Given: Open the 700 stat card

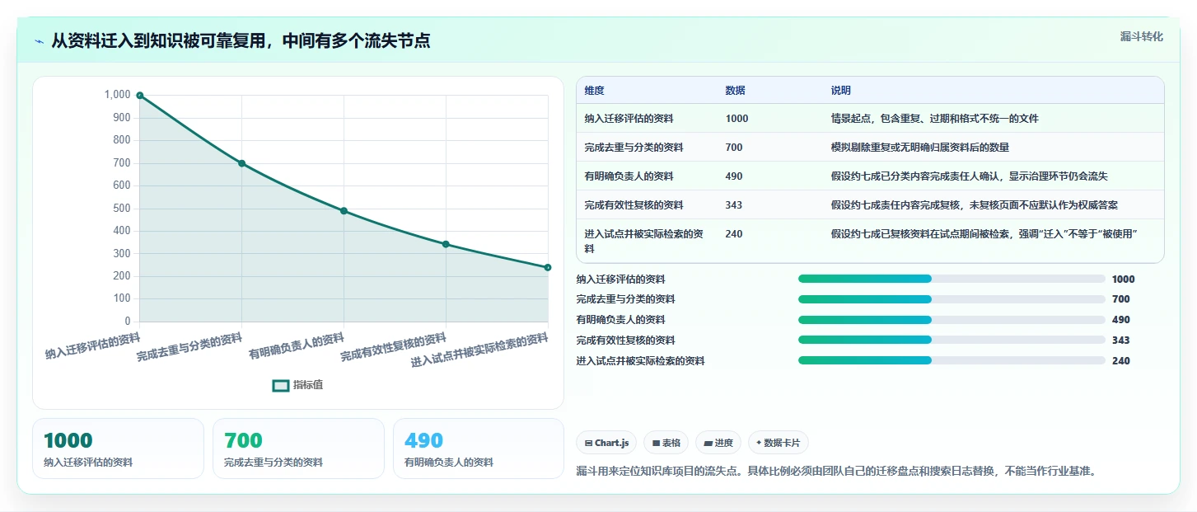Looking at the screenshot, I should (298, 449).
